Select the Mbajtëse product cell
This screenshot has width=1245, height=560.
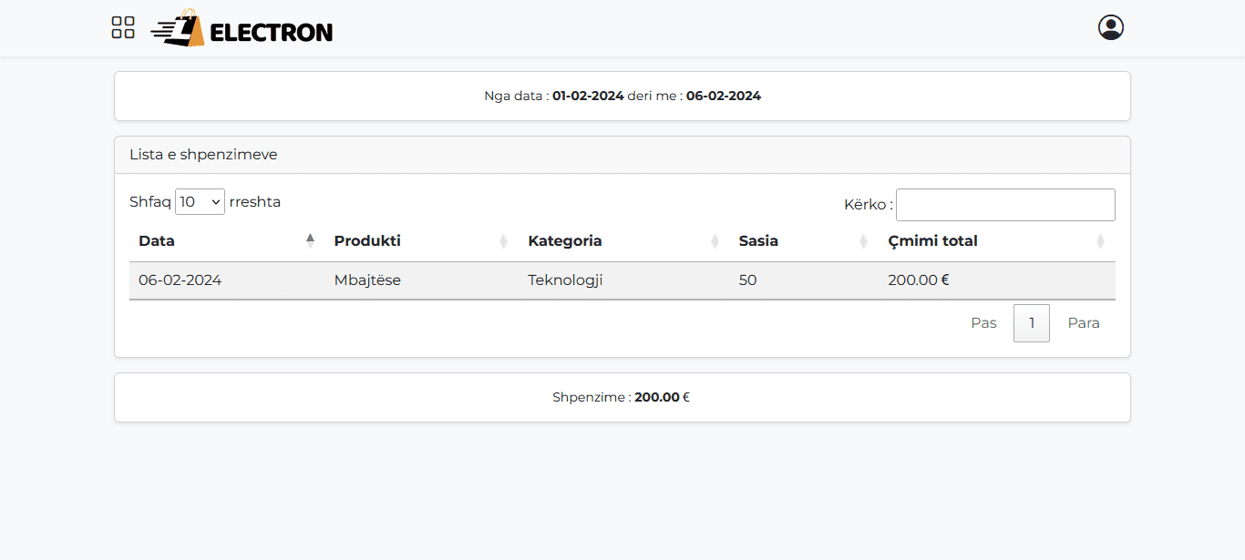[x=367, y=280]
